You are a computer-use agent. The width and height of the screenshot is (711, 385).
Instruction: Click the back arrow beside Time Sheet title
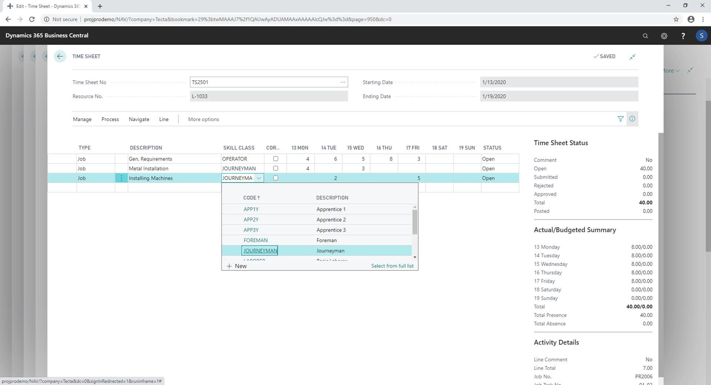pyautogui.click(x=60, y=57)
